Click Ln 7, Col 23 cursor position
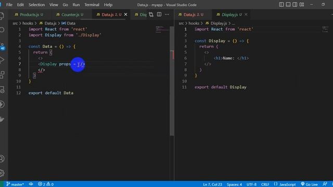The width and height of the screenshot is (333, 187). tap(212, 184)
